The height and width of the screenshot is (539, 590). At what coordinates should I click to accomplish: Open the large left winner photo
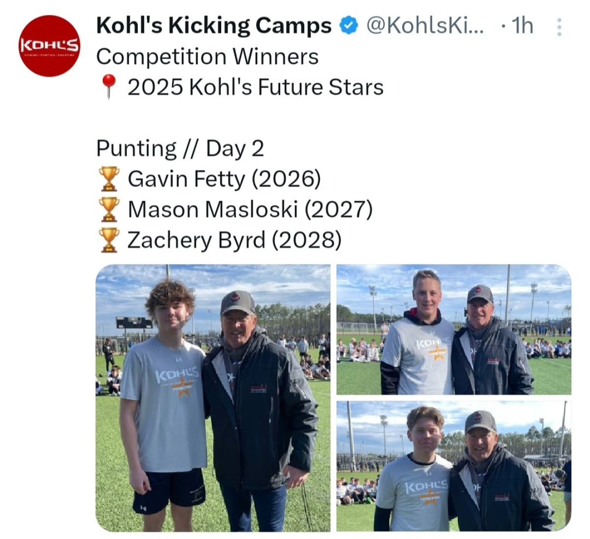213,398
